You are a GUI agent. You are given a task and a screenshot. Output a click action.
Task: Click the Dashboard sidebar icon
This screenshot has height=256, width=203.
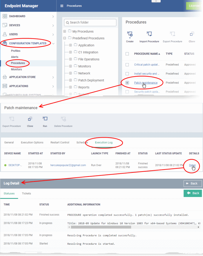click(x=5, y=16)
